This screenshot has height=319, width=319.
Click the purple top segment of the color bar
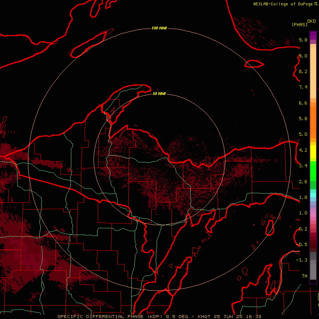313,35
